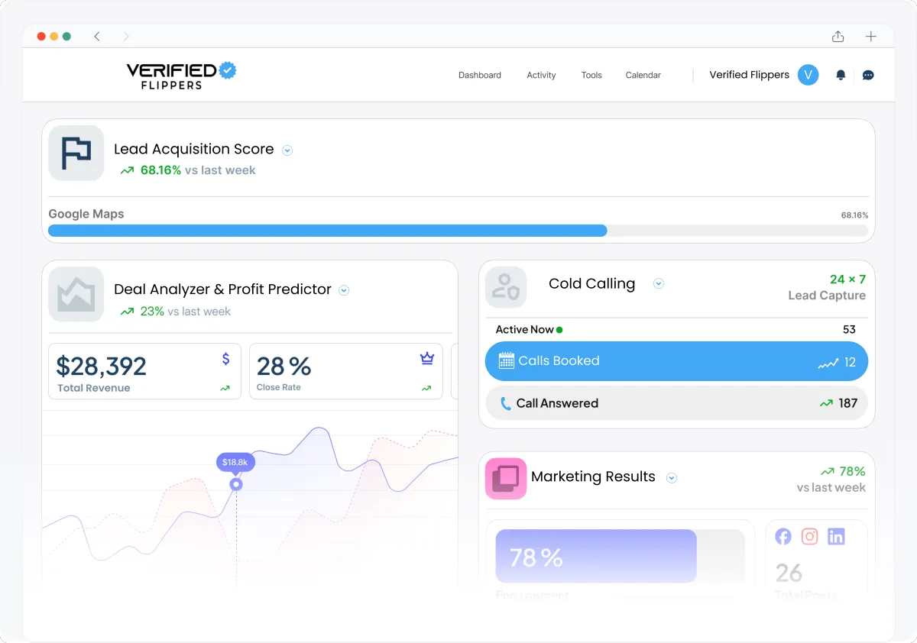The height and width of the screenshot is (643, 917).
Task: Click the Verified Flippers logo
Action: point(182,75)
